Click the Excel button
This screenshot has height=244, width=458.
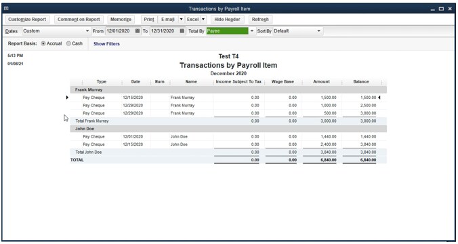193,19
